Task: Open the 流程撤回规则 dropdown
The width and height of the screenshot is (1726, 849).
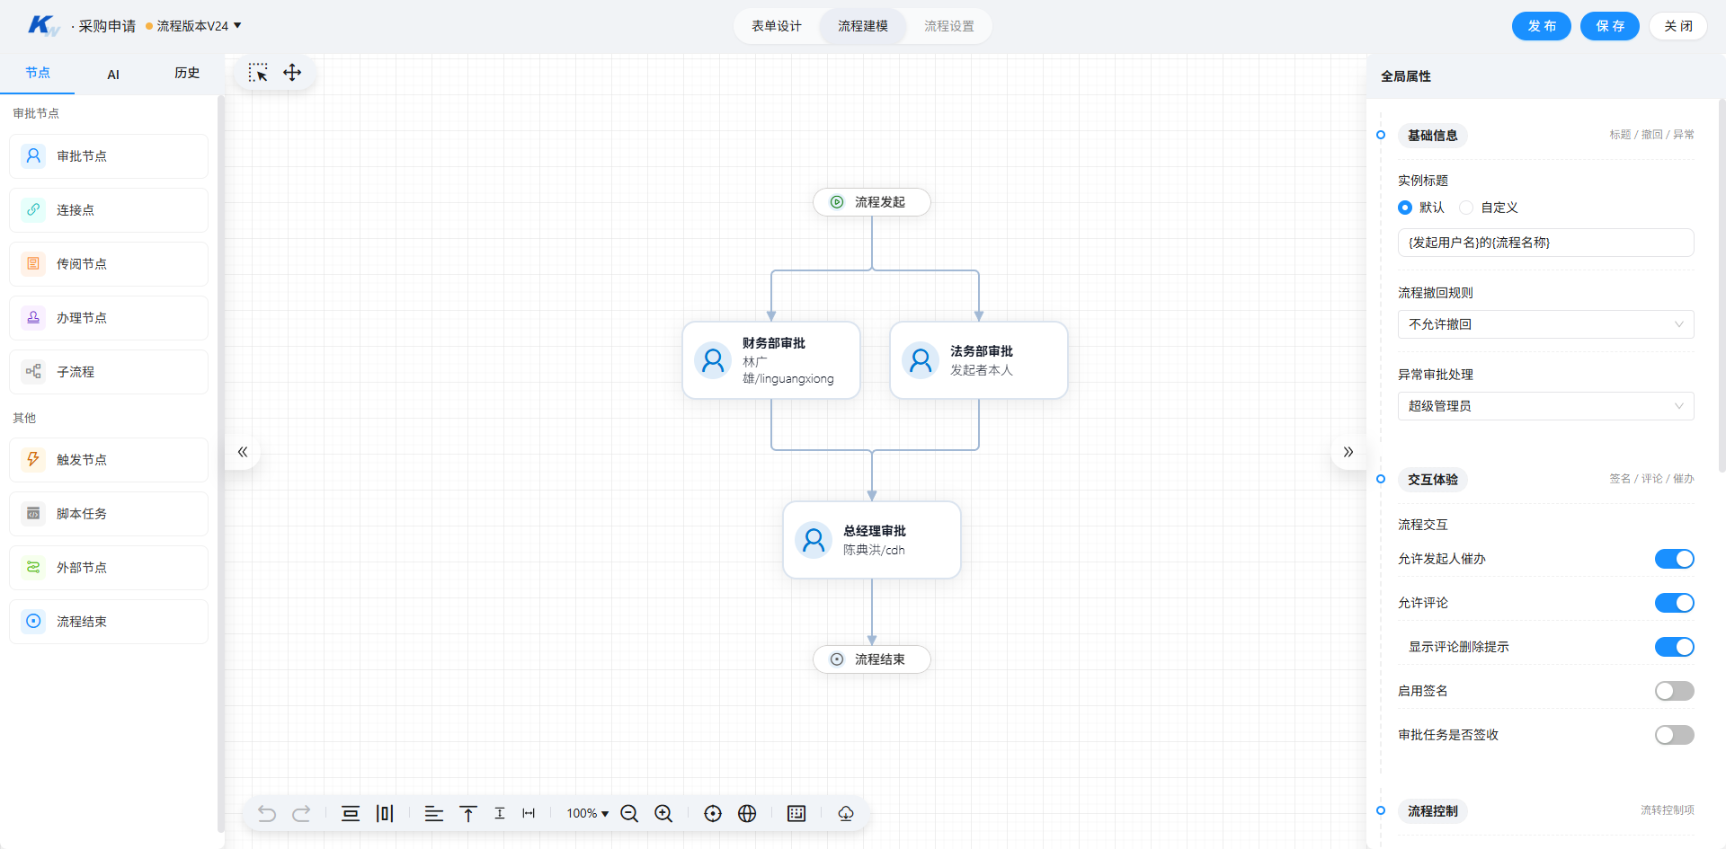Action: 1546,324
